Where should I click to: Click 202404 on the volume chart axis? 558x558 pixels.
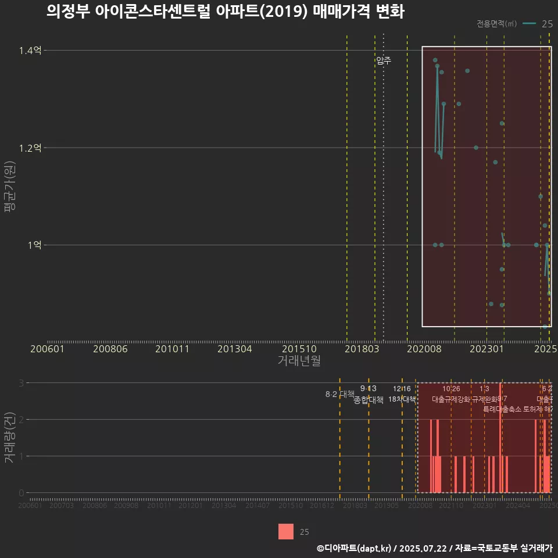(x=518, y=505)
